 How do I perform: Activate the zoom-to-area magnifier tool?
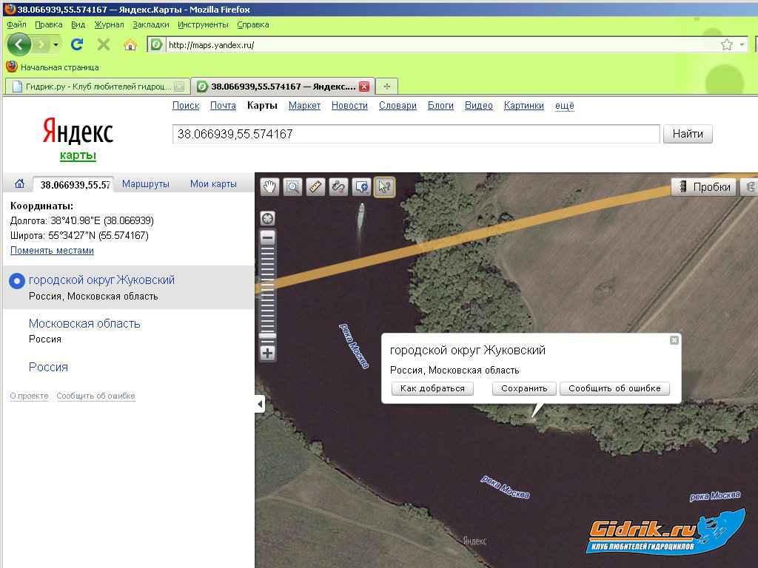(293, 187)
